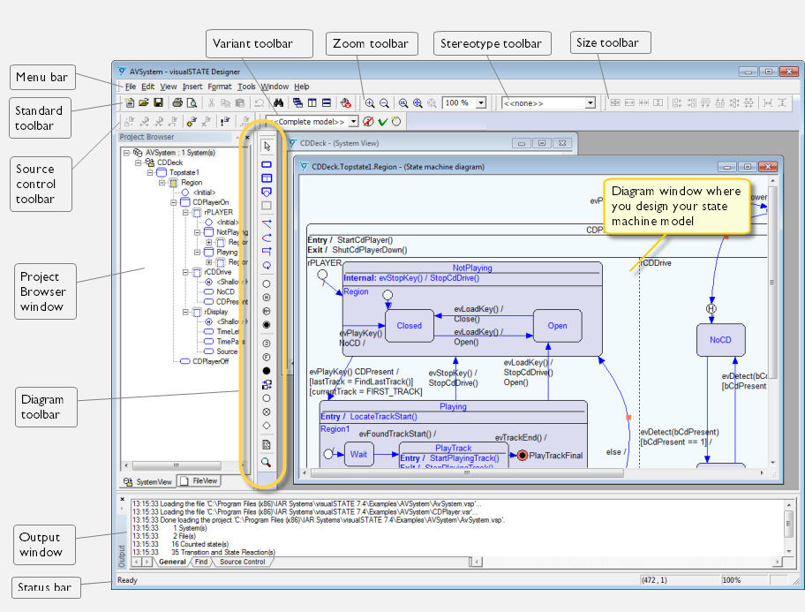Open the Format menu
The height and width of the screenshot is (612, 805).
tap(219, 87)
